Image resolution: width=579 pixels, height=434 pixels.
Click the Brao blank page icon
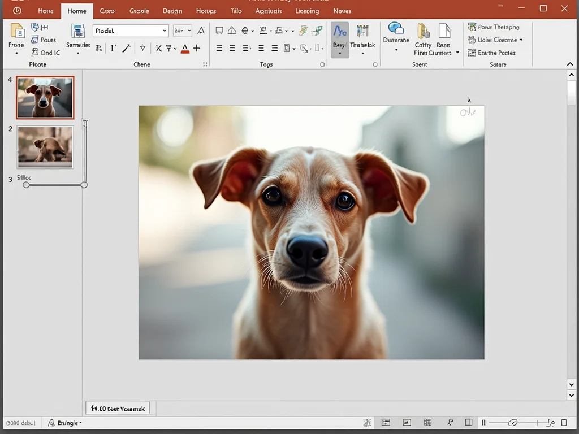click(x=444, y=32)
